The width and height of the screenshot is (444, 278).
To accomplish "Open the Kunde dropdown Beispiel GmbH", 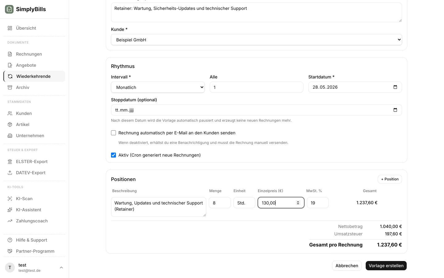I will tap(257, 40).
